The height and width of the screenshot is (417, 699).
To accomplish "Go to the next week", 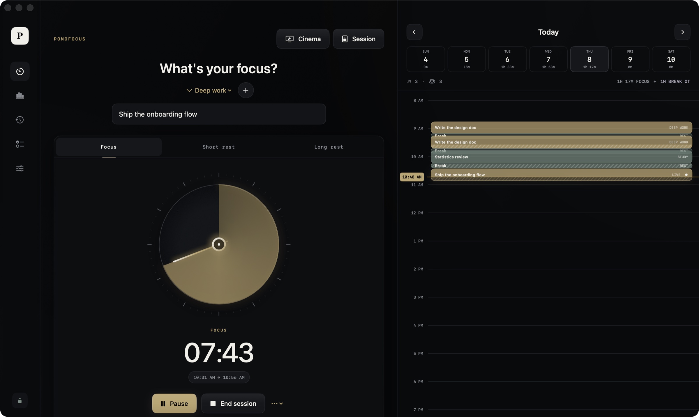I will 682,32.
